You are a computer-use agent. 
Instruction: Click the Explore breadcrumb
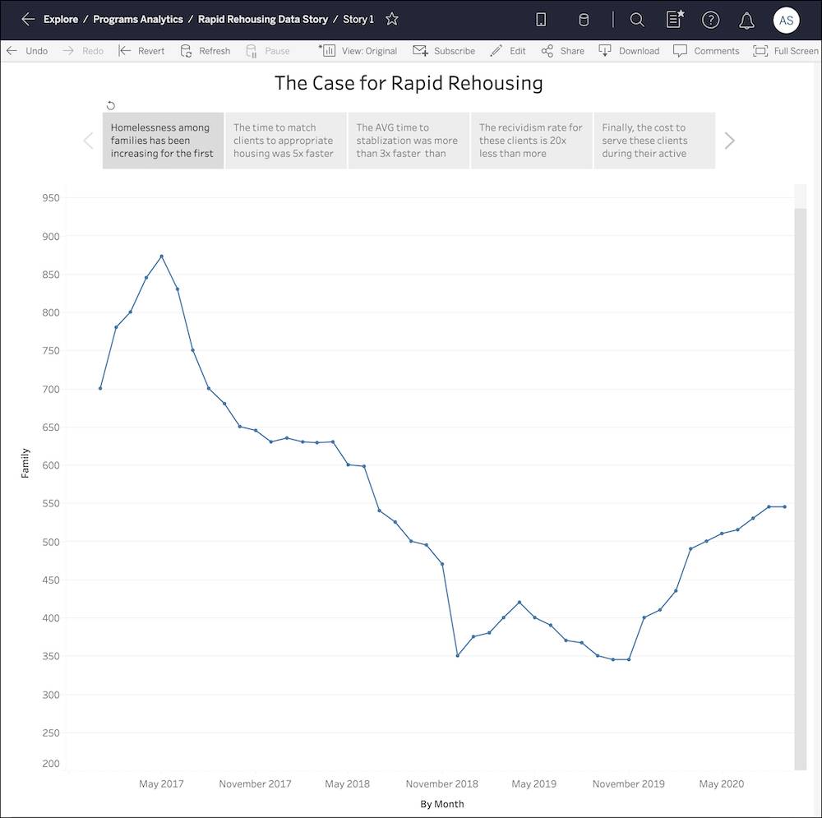click(61, 20)
